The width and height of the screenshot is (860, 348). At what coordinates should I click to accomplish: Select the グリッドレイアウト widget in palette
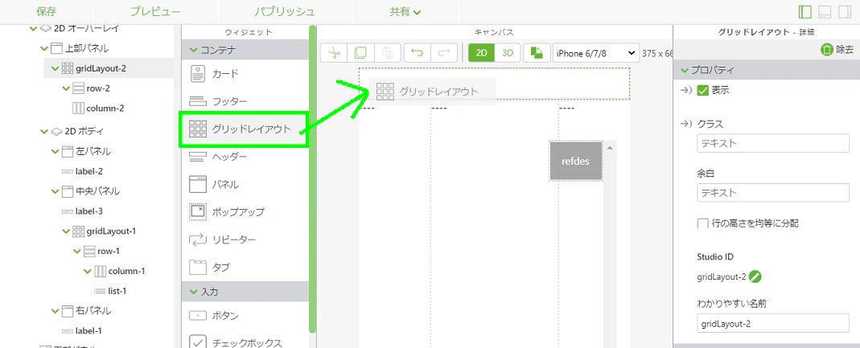[x=245, y=129]
